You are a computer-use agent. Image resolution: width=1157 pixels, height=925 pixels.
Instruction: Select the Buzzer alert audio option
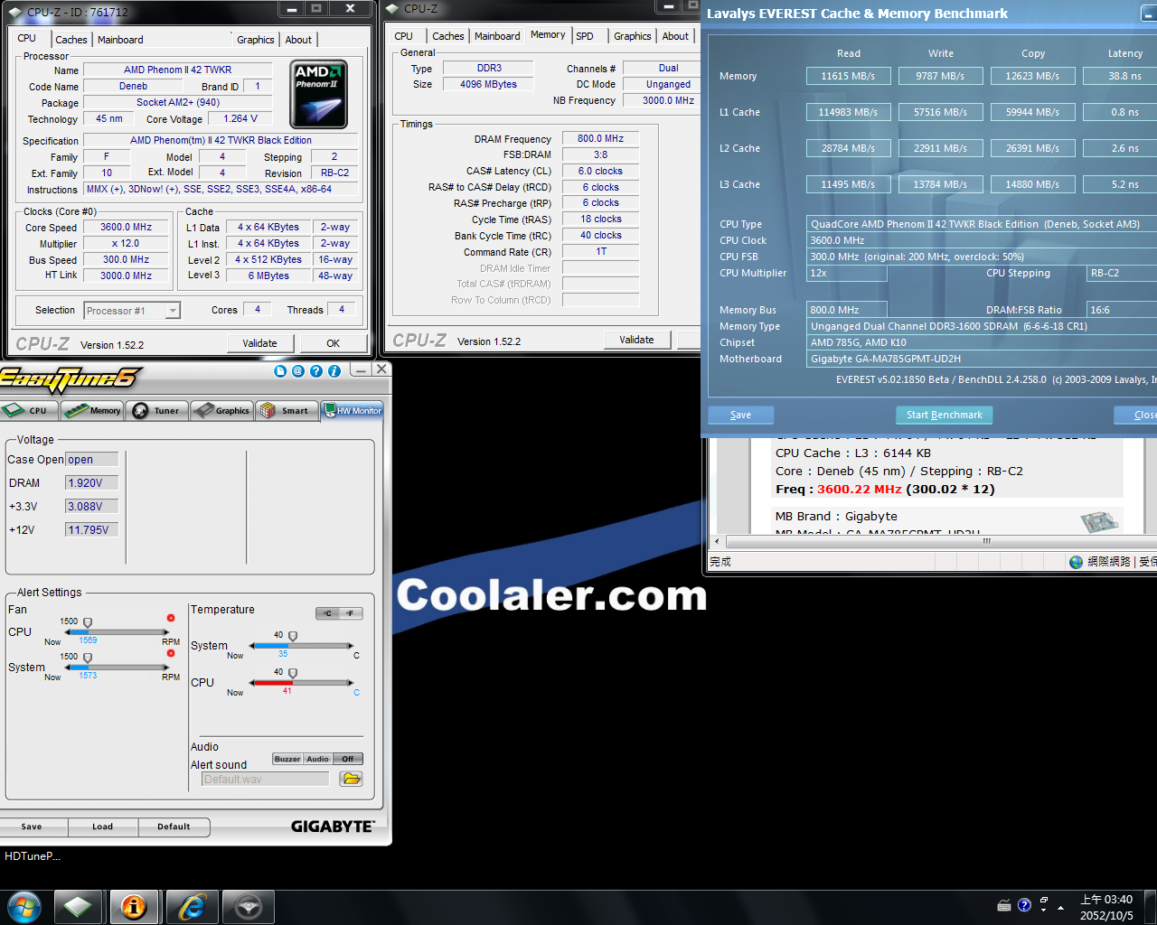coord(287,759)
